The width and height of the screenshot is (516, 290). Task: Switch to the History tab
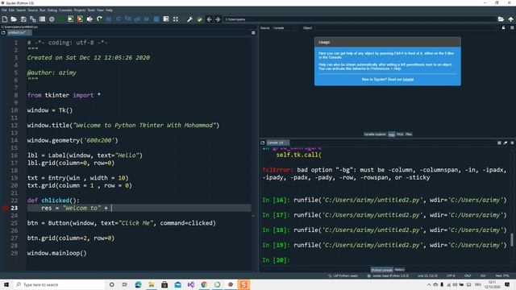pos(399,270)
